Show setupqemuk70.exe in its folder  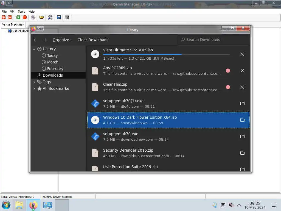[242, 137]
